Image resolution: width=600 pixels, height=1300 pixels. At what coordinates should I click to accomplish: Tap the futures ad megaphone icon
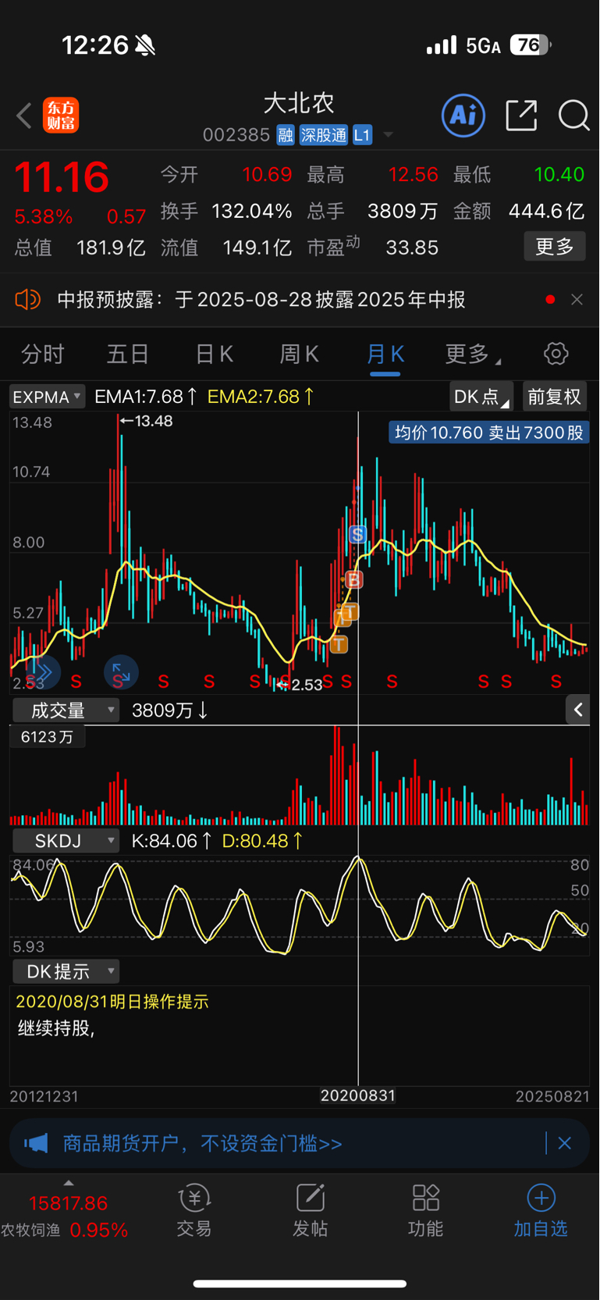click(x=36, y=1144)
